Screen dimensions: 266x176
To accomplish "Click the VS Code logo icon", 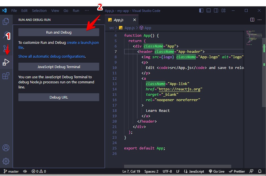I will click(4, 10).
